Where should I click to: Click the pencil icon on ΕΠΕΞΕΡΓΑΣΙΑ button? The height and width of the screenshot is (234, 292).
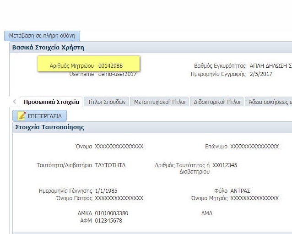(x=22, y=116)
